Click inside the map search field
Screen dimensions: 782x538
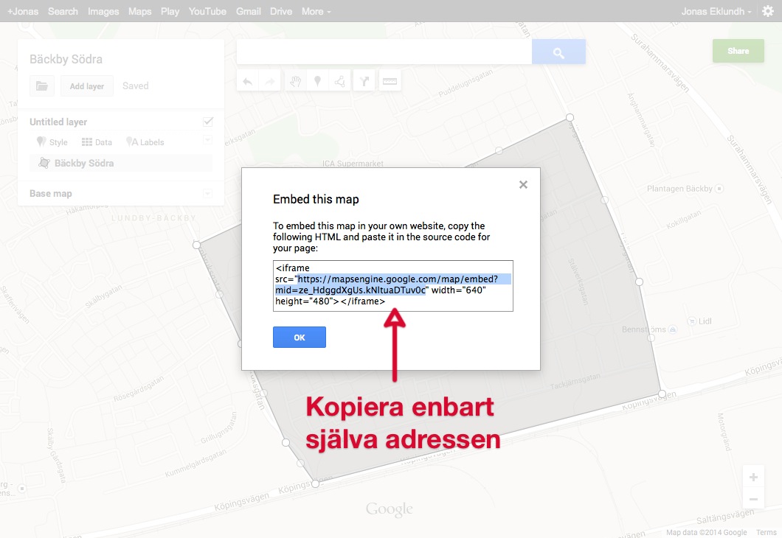384,52
